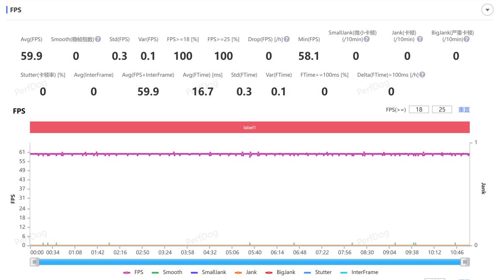498x280 pixels.
Task: Click the red label1 bar
Action: [250, 127]
